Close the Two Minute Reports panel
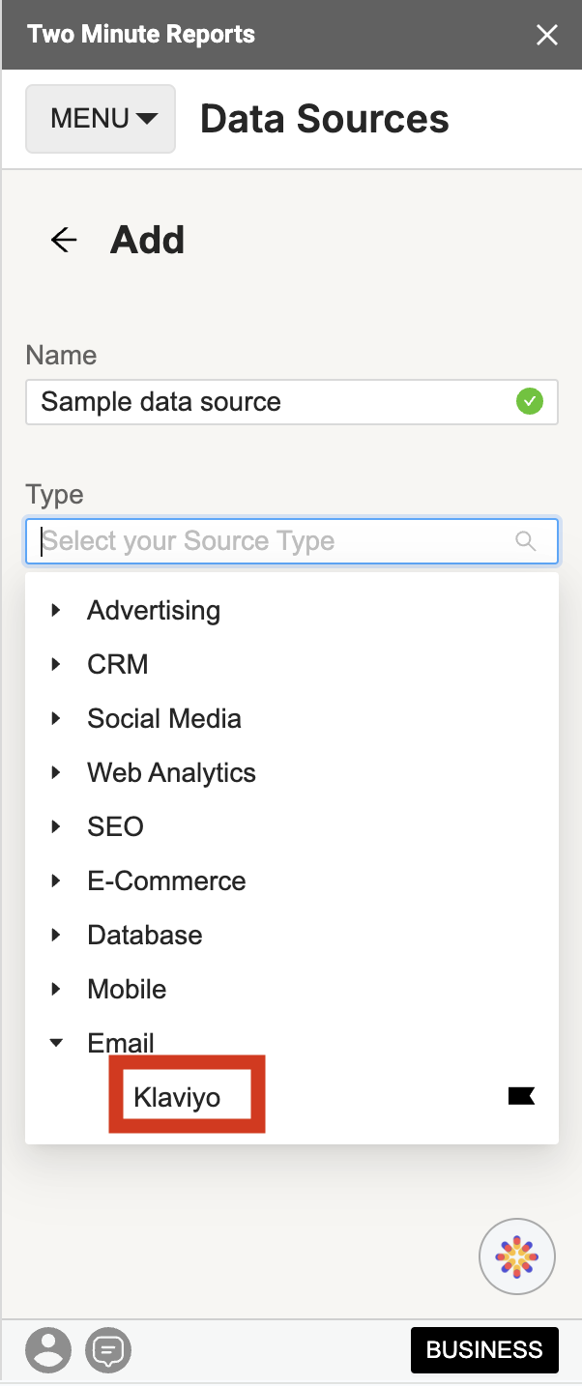Viewport: 582px width, 1386px height. coord(547,35)
